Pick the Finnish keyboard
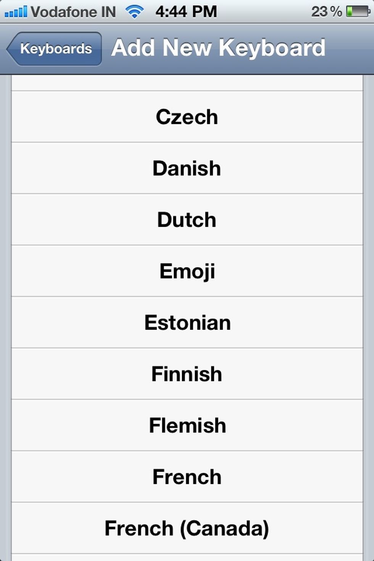Viewport: 374px width, 561px height. click(187, 374)
